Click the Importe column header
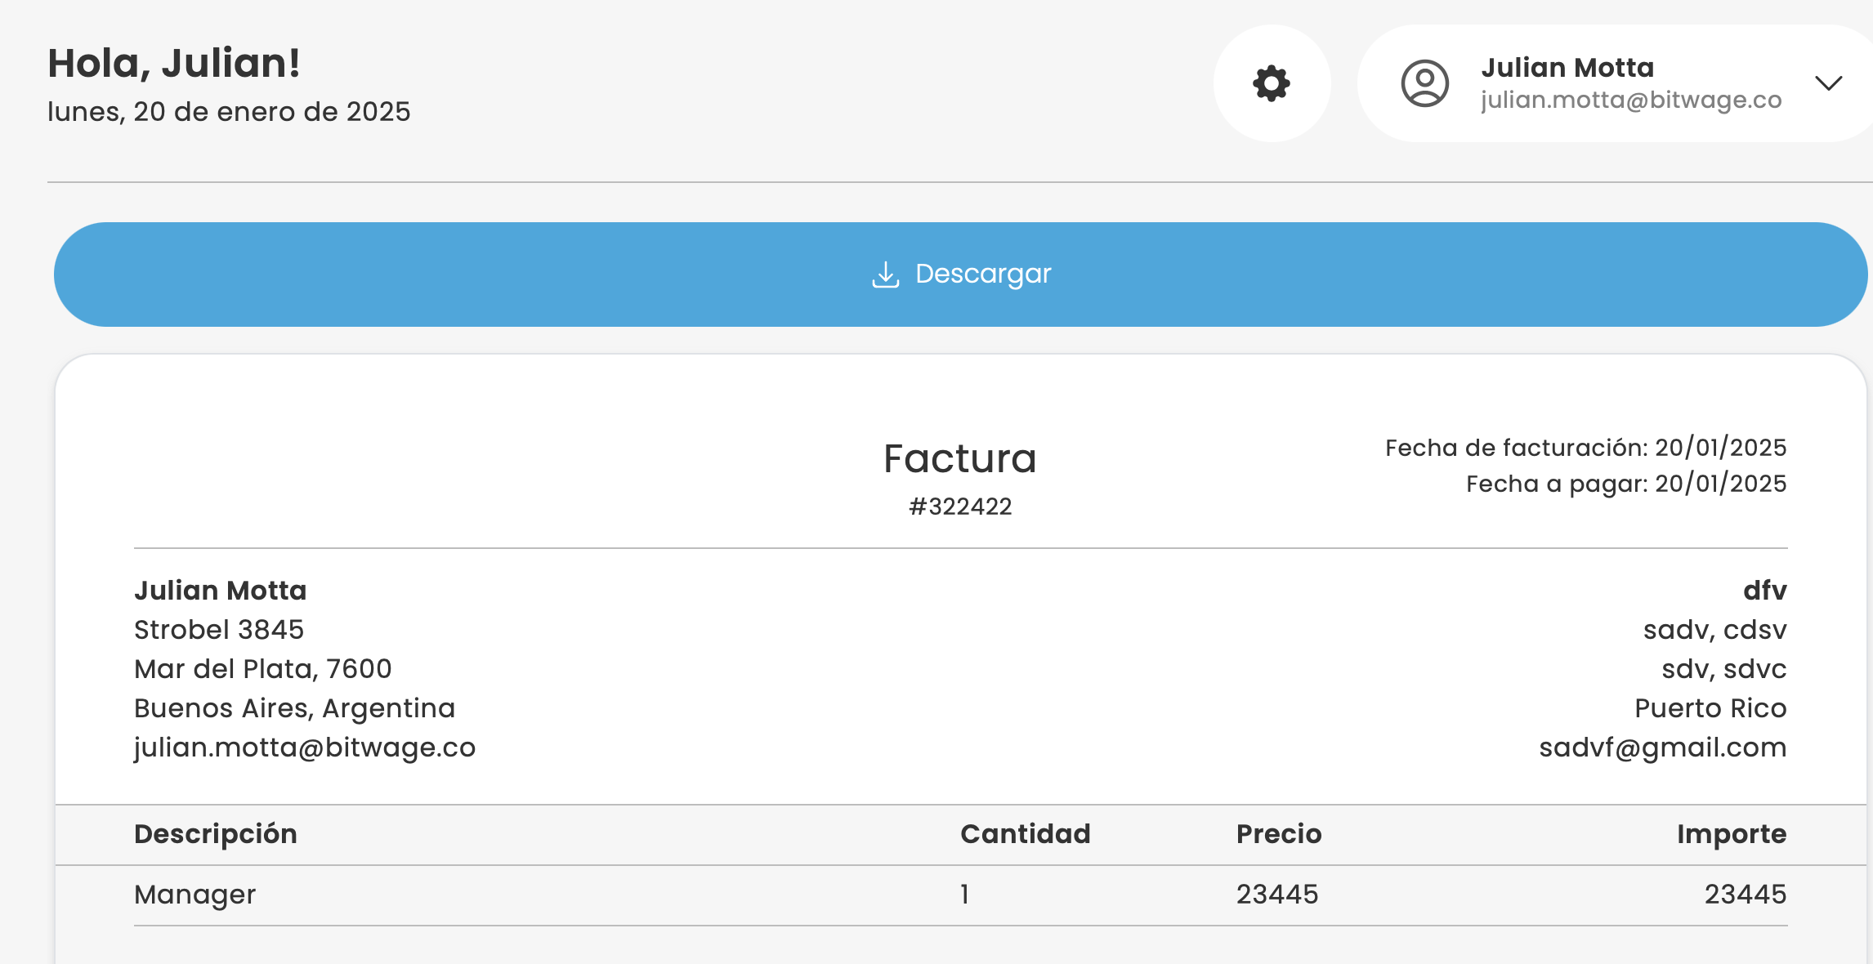 [1731, 834]
